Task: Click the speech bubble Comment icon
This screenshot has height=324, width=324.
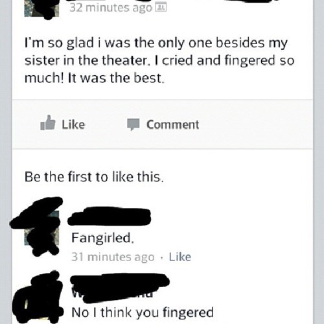Action: (133, 124)
